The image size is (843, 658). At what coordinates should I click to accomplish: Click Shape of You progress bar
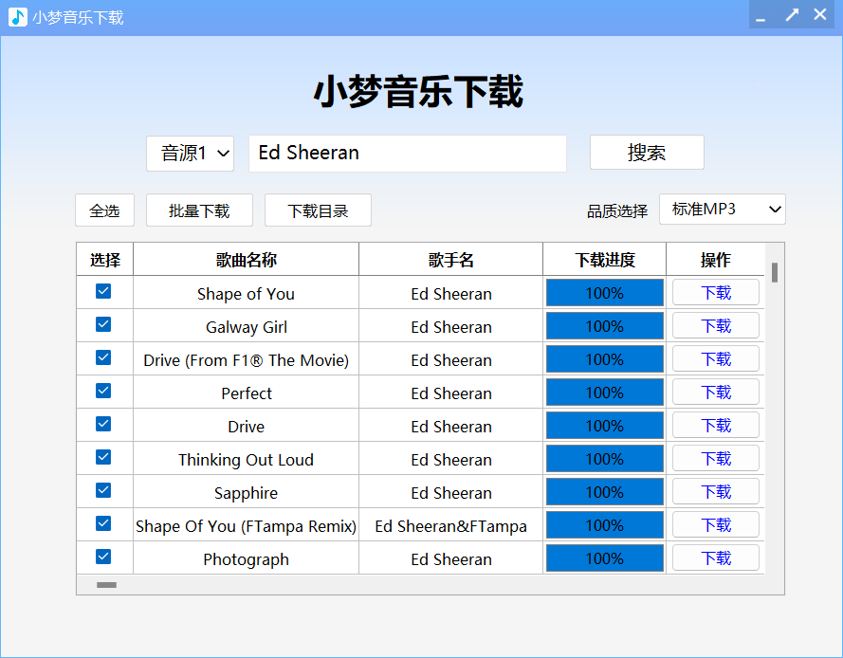point(605,293)
